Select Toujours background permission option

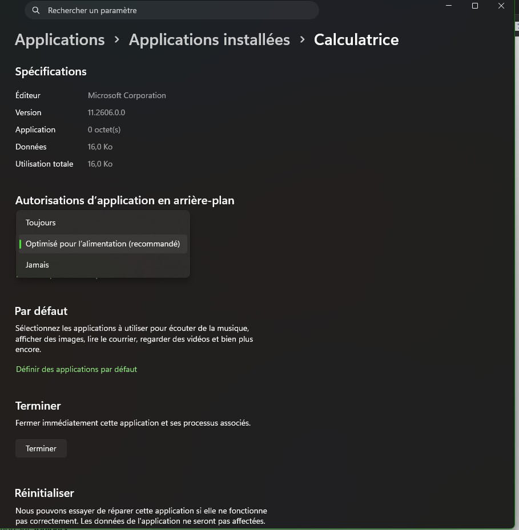pos(103,222)
